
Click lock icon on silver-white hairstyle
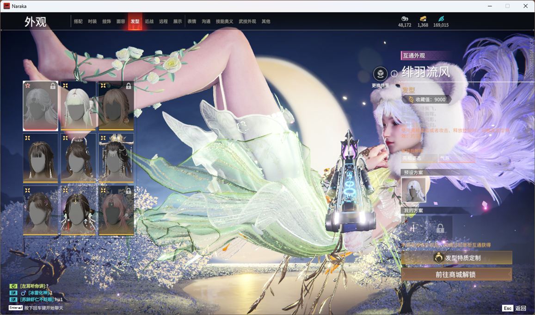tap(53, 86)
